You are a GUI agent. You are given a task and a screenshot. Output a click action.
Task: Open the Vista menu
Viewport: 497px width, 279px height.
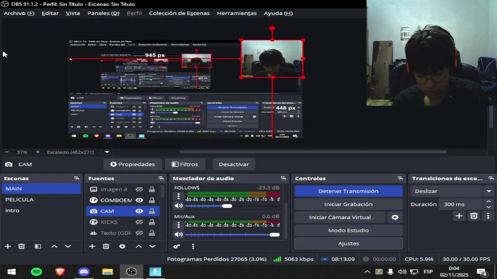pos(73,13)
